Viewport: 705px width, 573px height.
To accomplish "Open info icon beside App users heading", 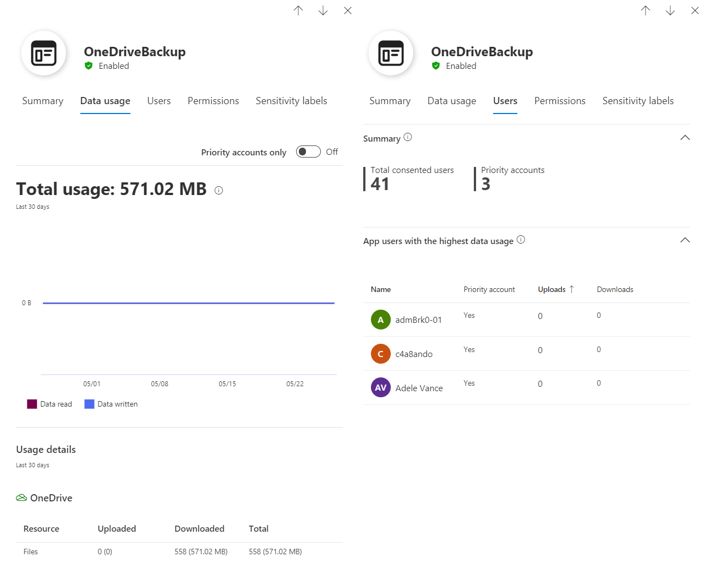I will coord(521,240).
